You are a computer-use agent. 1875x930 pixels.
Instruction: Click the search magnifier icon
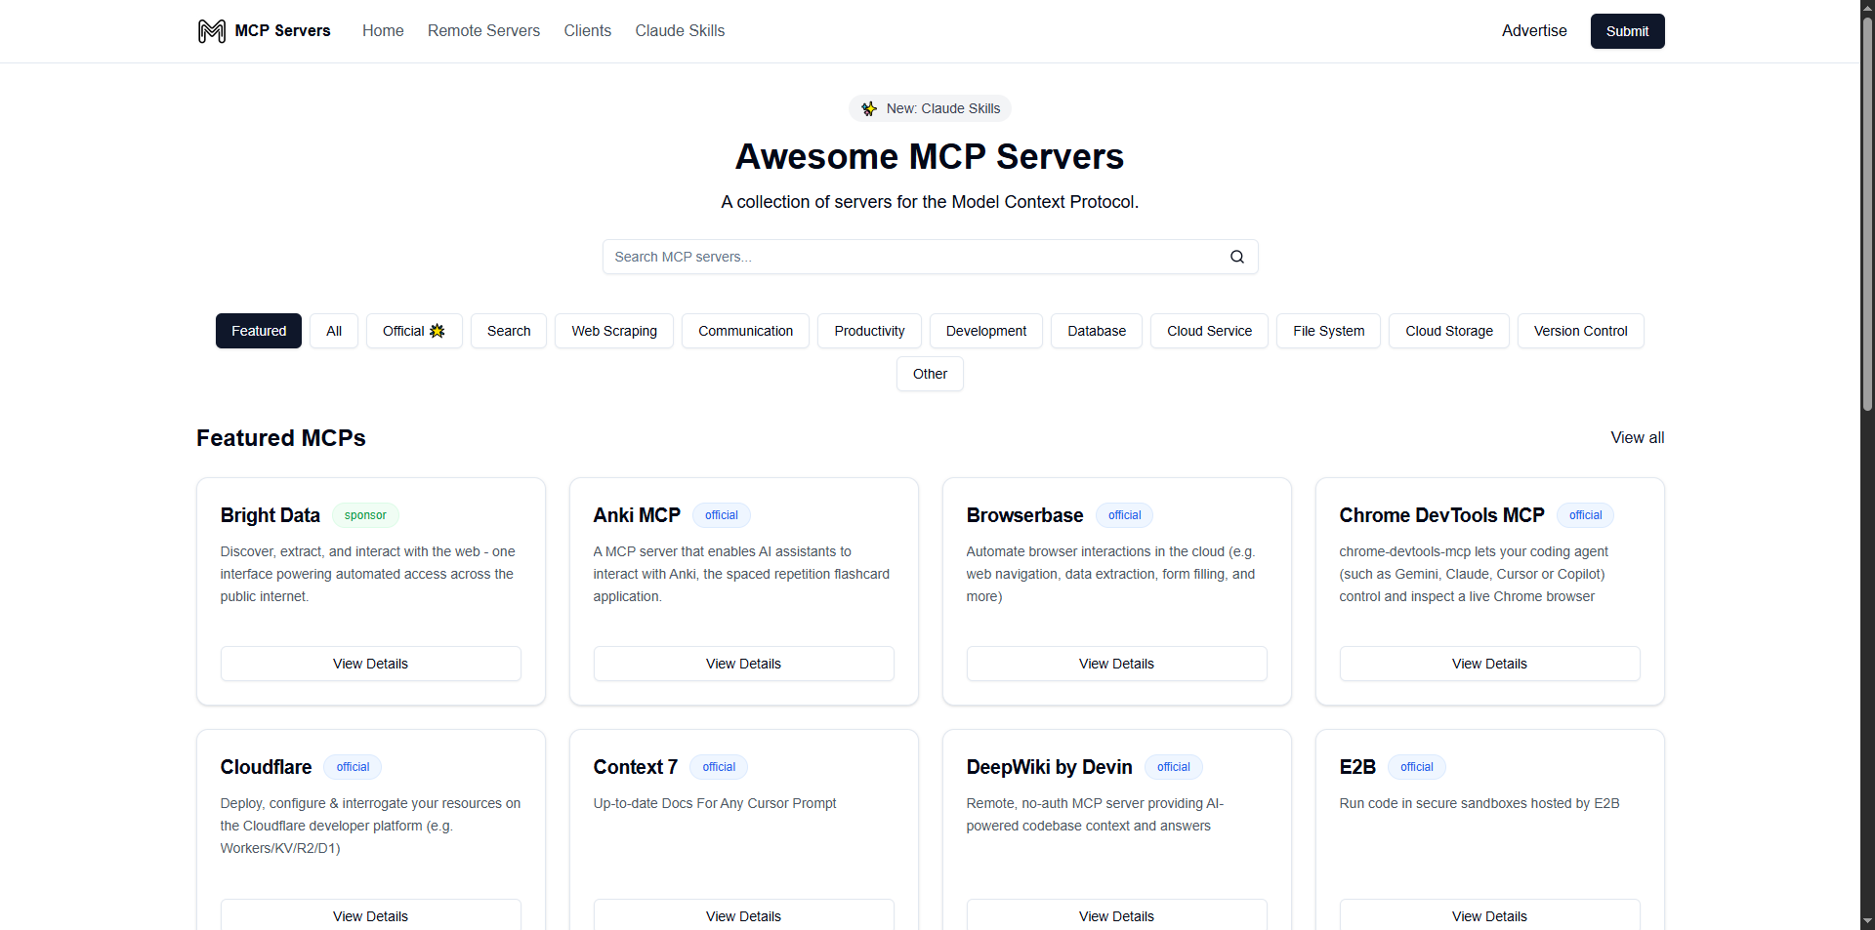click(1236, 257)
